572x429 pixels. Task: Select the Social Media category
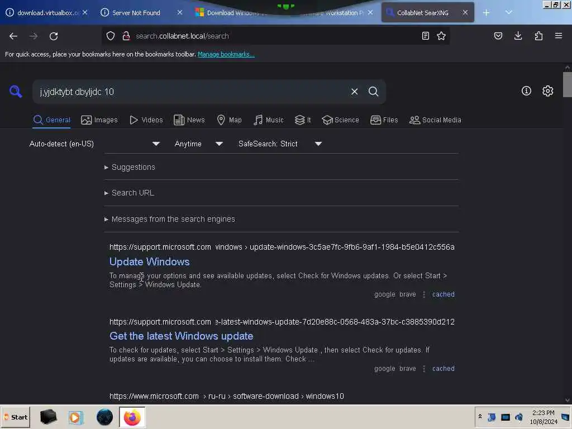435,120
